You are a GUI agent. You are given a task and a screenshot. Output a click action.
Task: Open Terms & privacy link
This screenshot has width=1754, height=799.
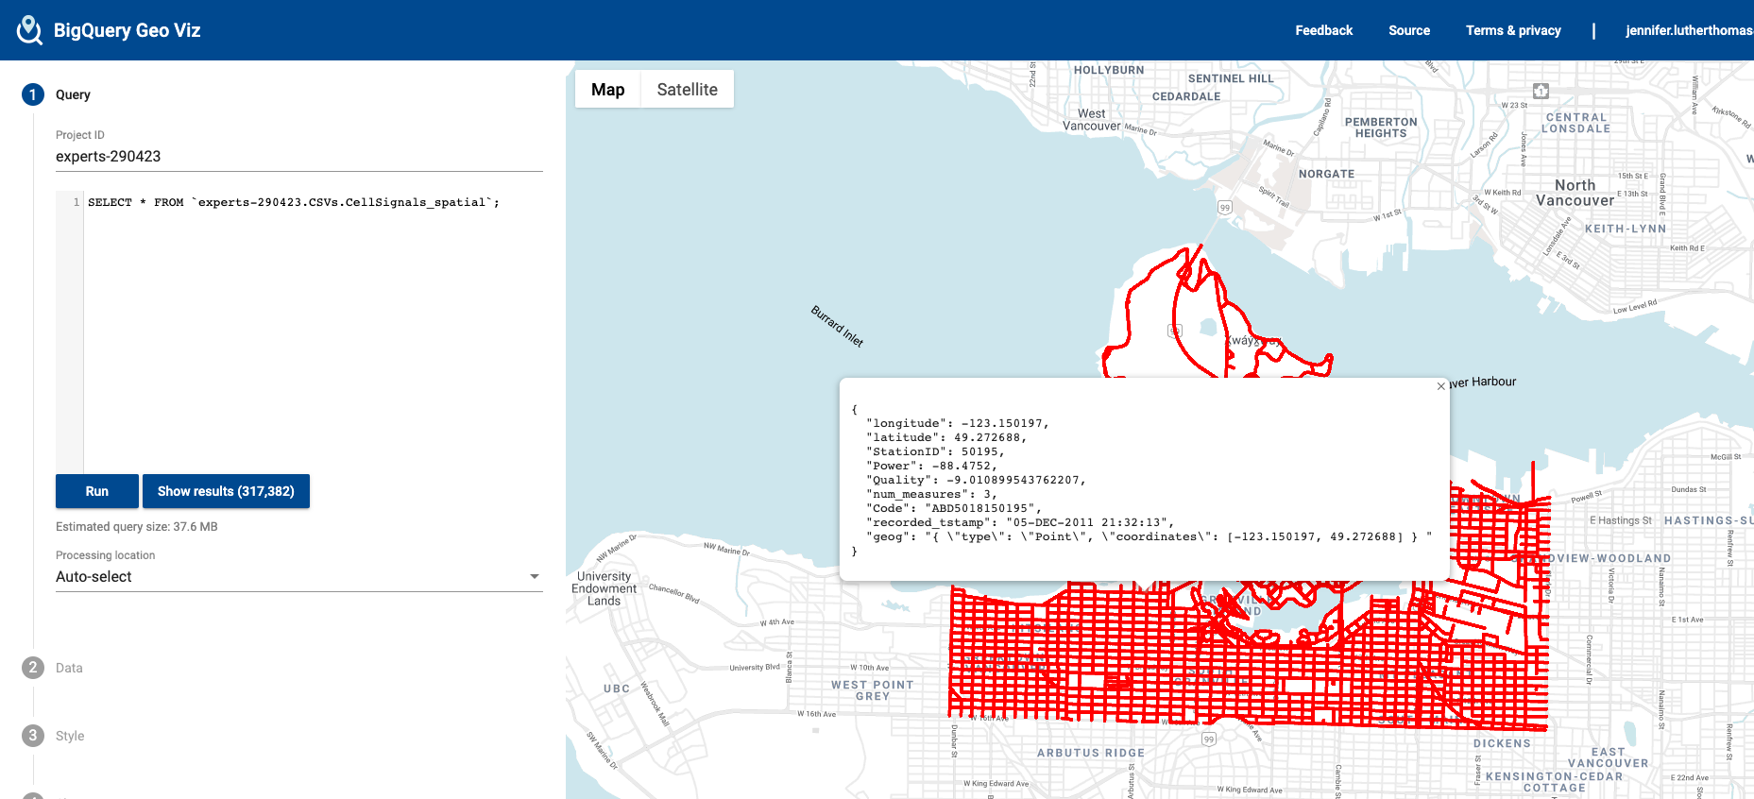pos(1513,30)
